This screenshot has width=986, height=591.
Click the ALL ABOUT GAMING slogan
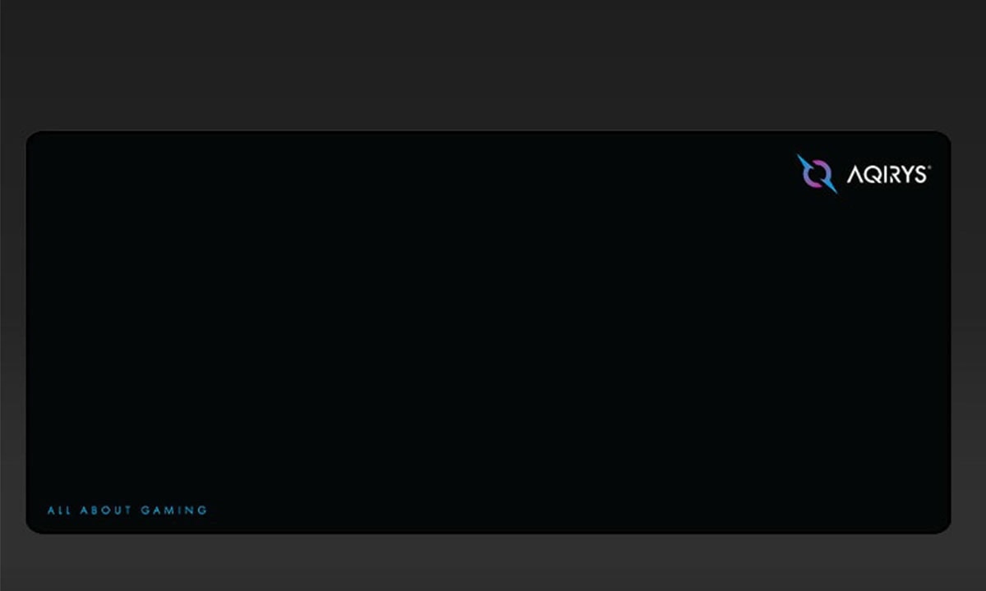point(127,511)
